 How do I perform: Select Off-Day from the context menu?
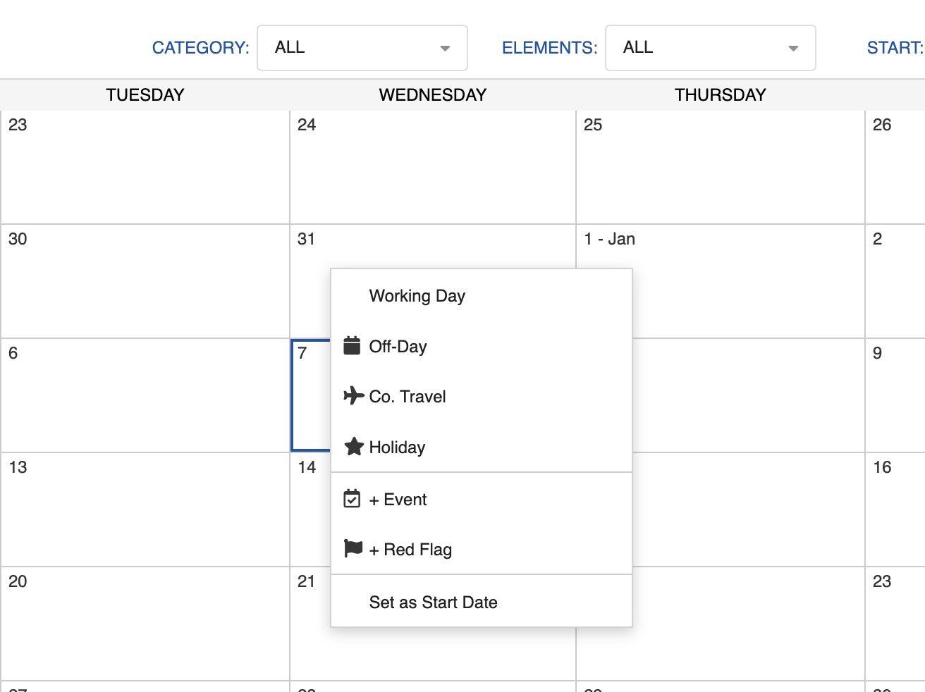398,346
